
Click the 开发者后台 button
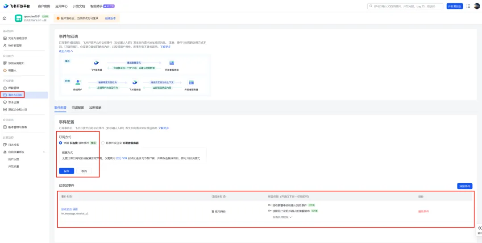coord(455,6)
